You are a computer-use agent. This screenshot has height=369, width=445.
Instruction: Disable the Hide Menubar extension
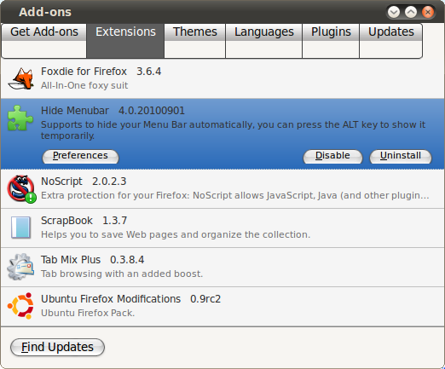click(x=332, y=157)
